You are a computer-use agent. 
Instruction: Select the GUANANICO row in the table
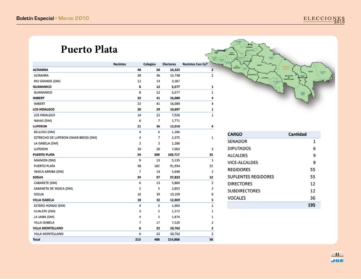click(42, 87)
